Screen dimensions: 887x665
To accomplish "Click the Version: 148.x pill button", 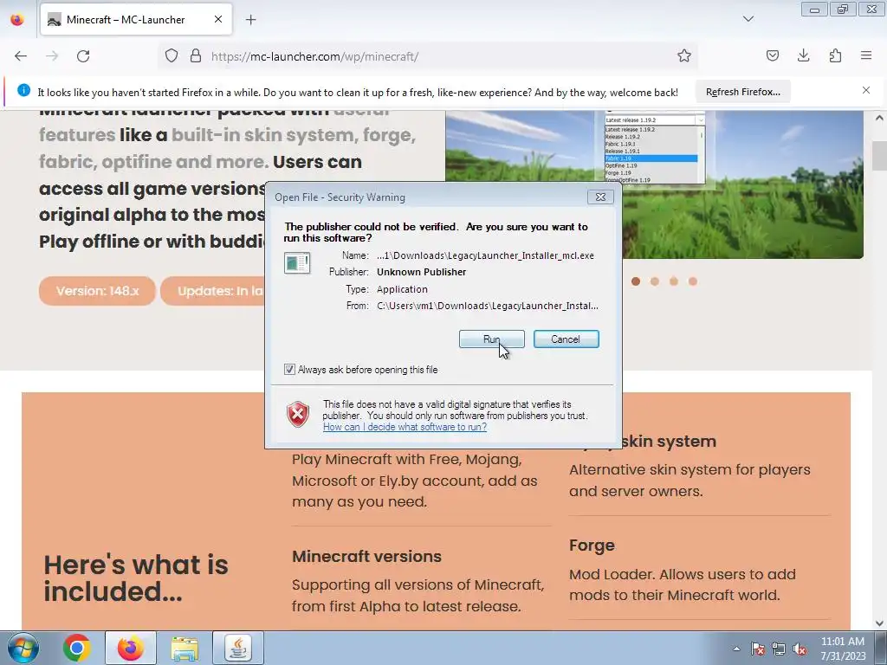I will tap(97, 291).
